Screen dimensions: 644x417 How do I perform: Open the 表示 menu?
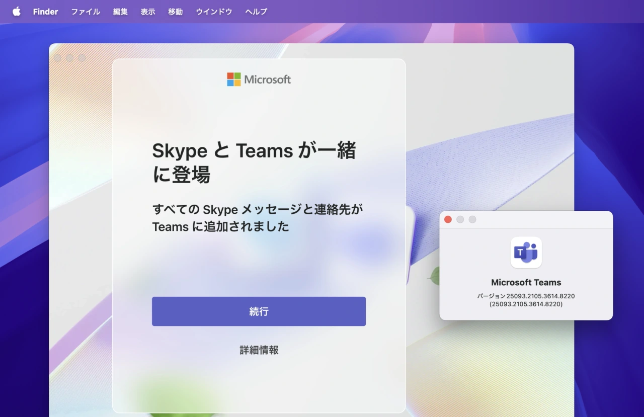pos(148,12)
